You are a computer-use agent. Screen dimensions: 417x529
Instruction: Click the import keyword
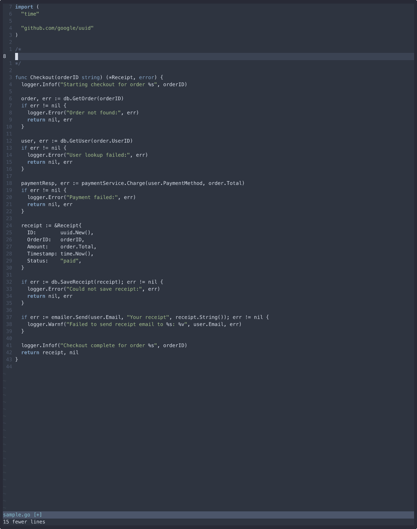pyautogui.click(x=24, y=7)
